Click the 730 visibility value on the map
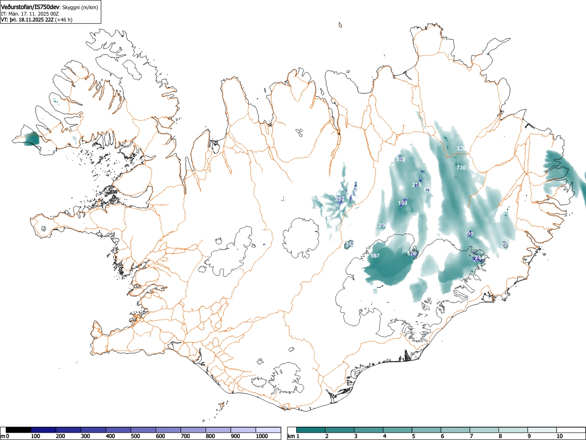The width and height of the screenshot is (586, 440). (x=461, y=168)
